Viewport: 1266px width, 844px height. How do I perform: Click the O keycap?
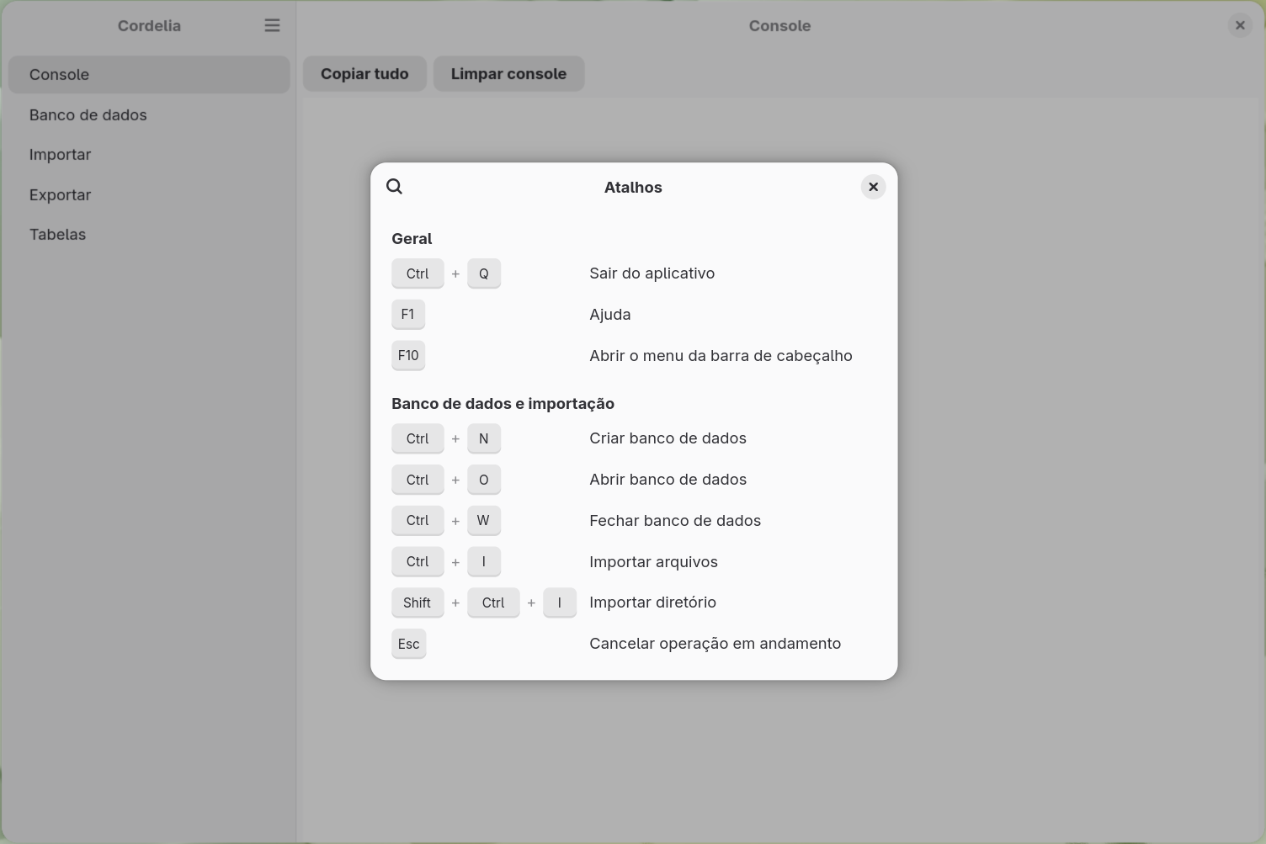point(484,480)
